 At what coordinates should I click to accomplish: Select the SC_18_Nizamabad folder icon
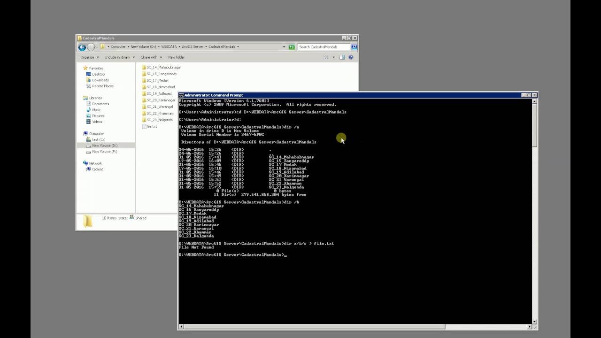[144, 87]
